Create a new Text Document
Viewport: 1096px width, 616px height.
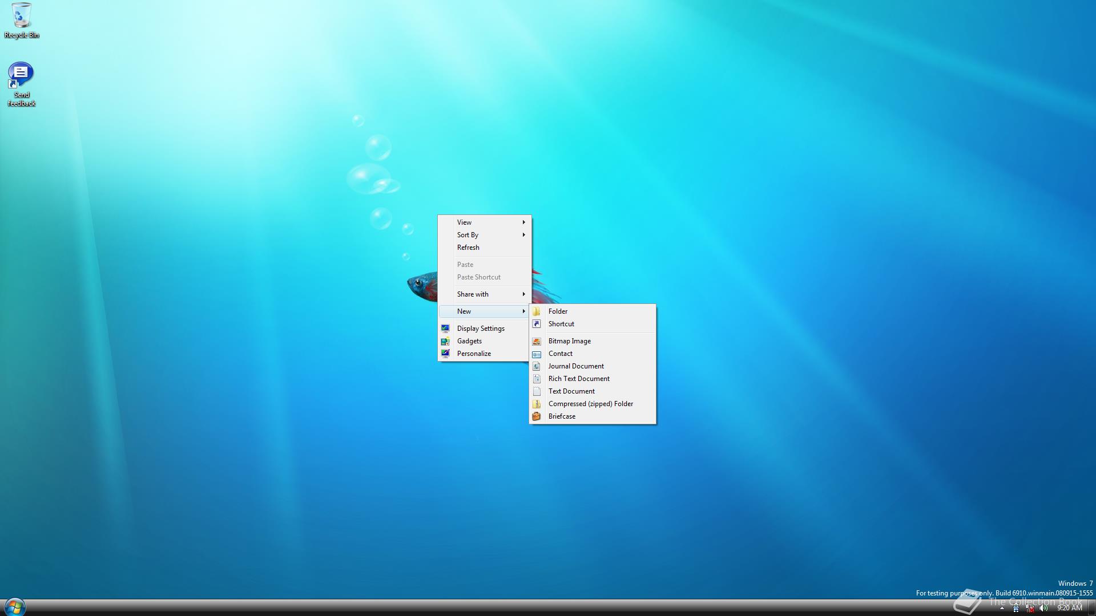pyautogui.click(x=593, y=391)
